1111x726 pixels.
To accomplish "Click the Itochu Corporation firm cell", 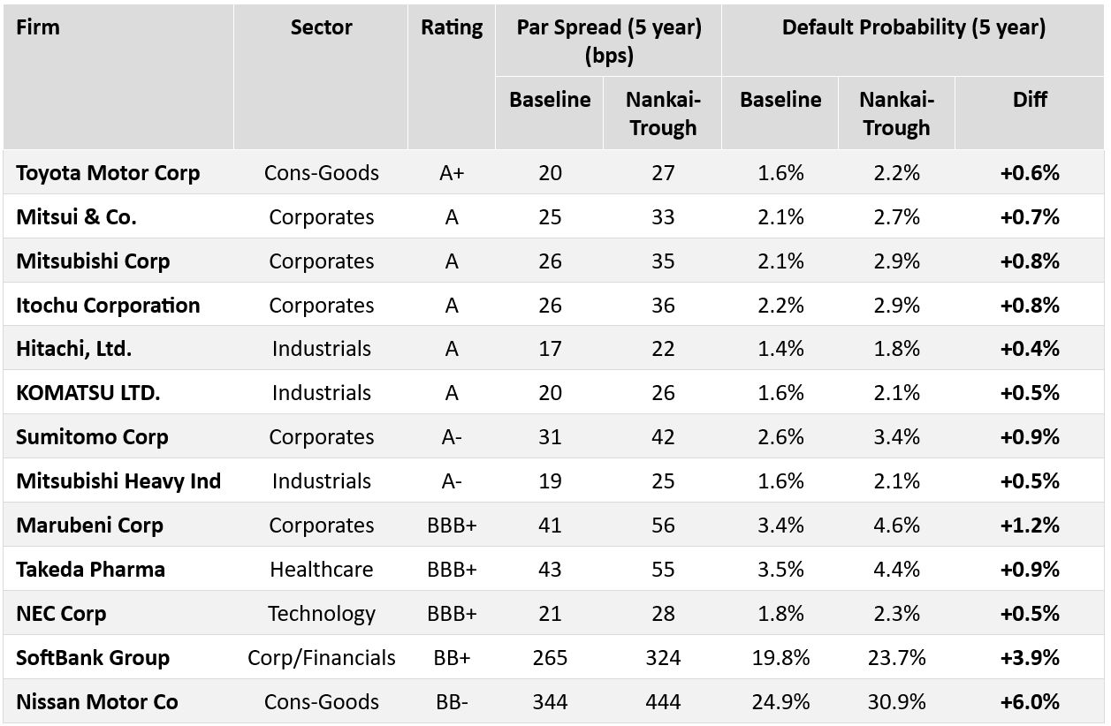I will (x=108, y=305).
